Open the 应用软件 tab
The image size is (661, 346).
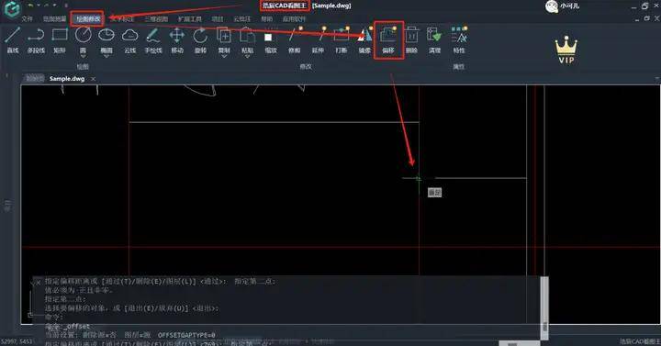294,19
